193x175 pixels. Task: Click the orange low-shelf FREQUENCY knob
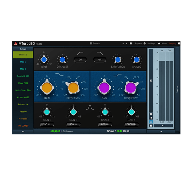[73, 88]
